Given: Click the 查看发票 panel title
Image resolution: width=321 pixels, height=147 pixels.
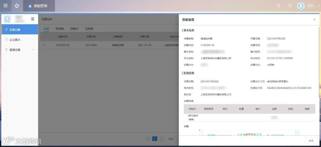Looking at the screenshot, I should [188, 20].
